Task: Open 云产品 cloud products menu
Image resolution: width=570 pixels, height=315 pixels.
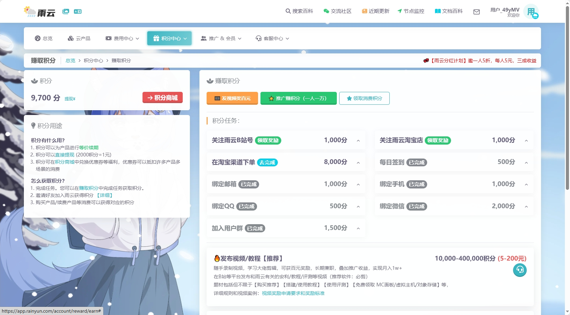Action: (79, 38)
